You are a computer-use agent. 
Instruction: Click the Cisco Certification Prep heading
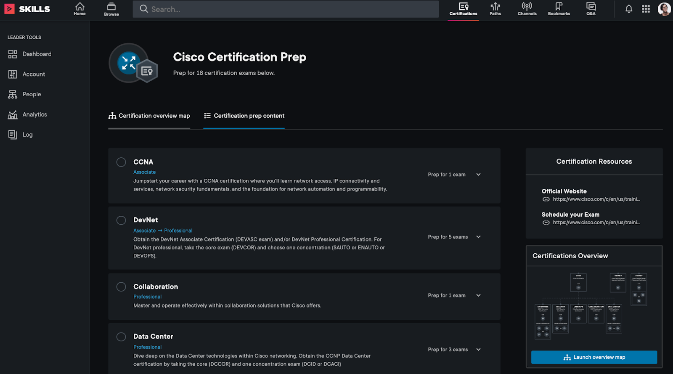240,57
